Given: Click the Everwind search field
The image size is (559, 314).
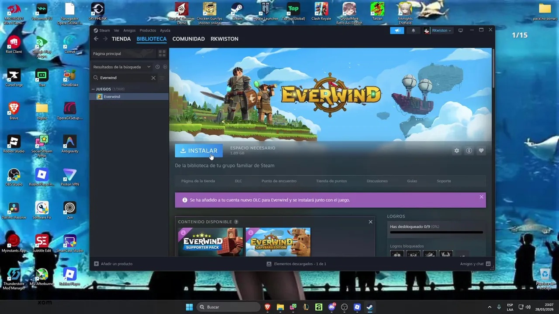Looking at the screenshot, I should click(x=124, y=78).
